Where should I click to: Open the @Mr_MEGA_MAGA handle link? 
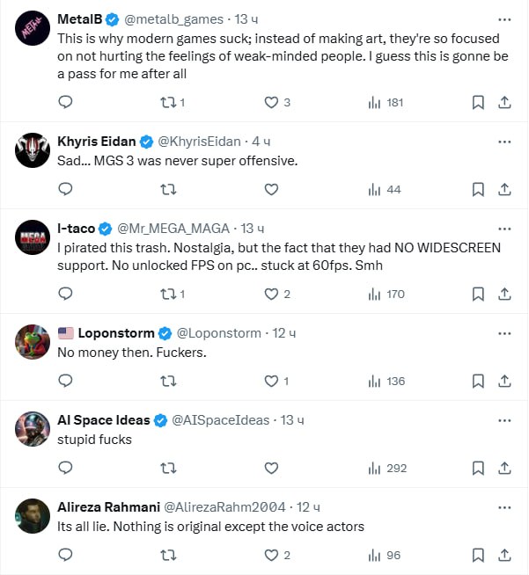coord(174,228)
